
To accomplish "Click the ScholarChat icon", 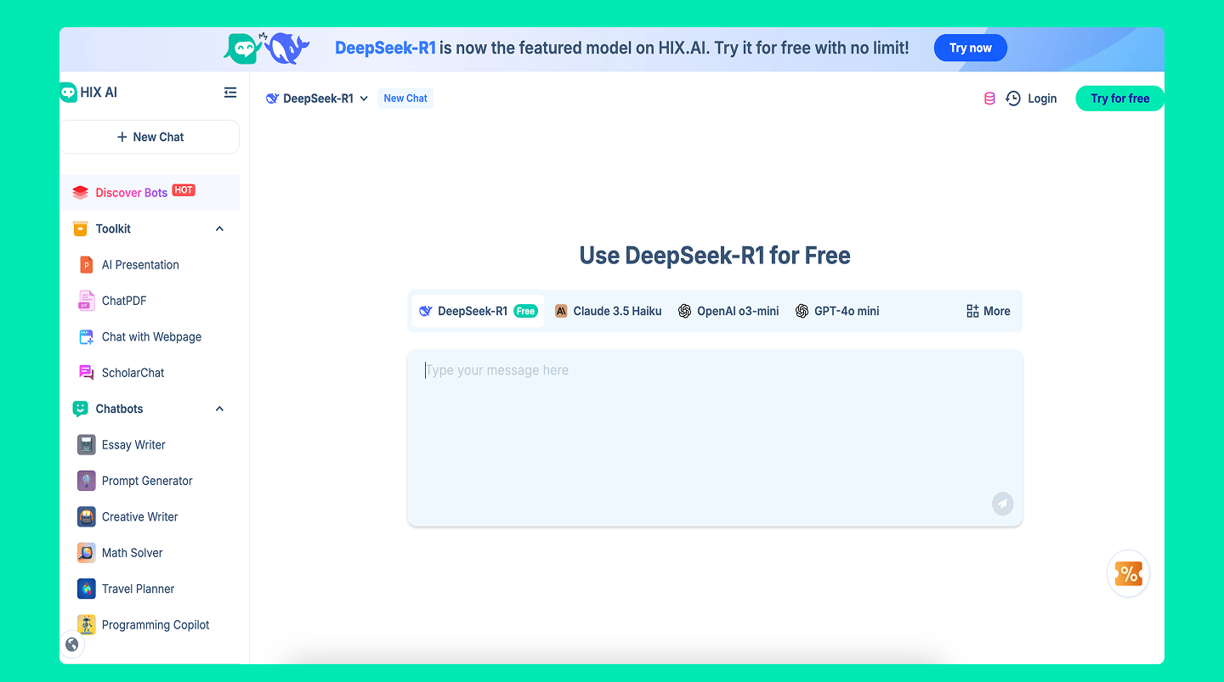I will point(86,373).
